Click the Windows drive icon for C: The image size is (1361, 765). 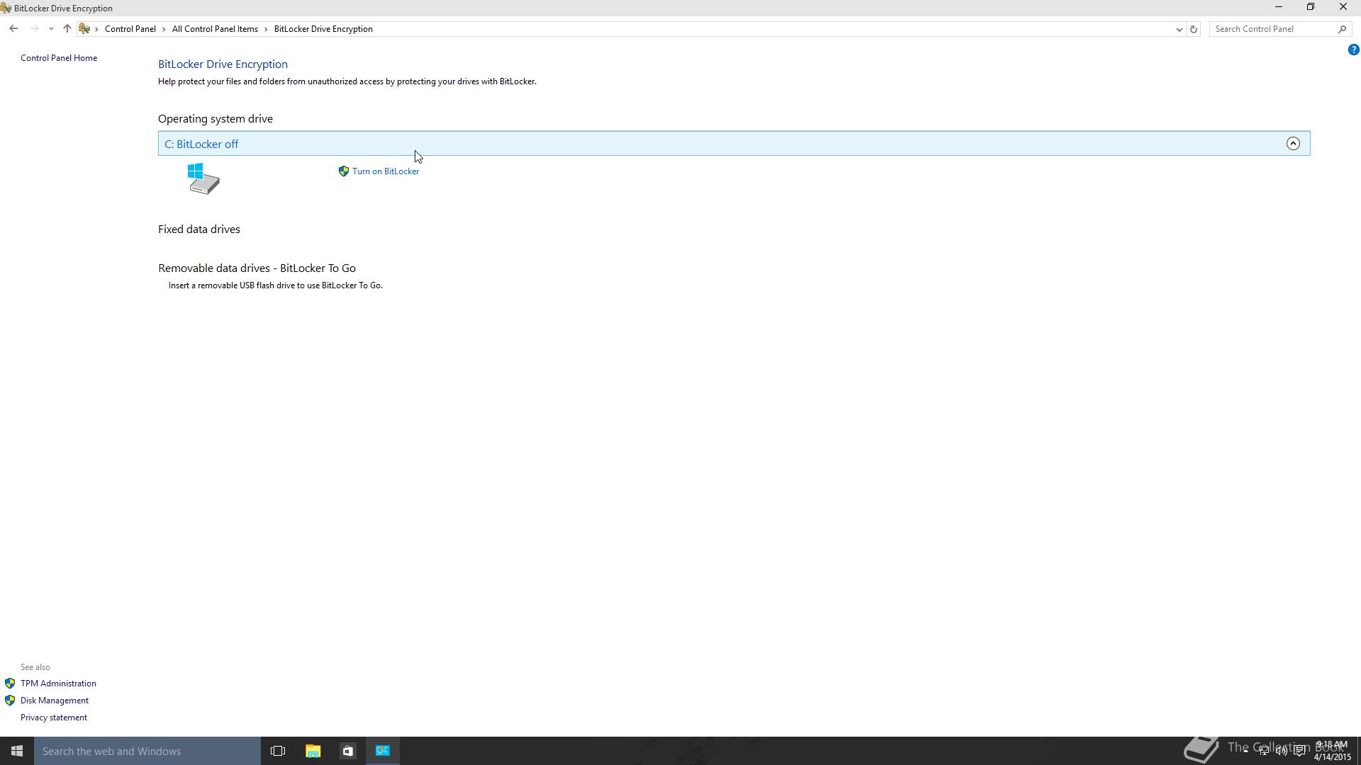[203, 178]
